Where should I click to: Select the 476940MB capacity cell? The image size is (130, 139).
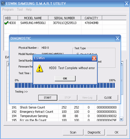pos(92,23)
